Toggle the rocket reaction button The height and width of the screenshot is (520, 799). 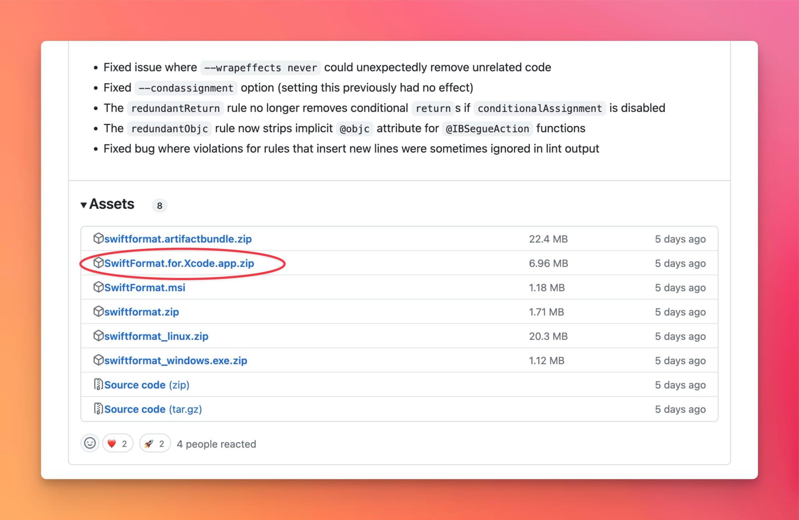pyautogui.click(x=155, y=443)
